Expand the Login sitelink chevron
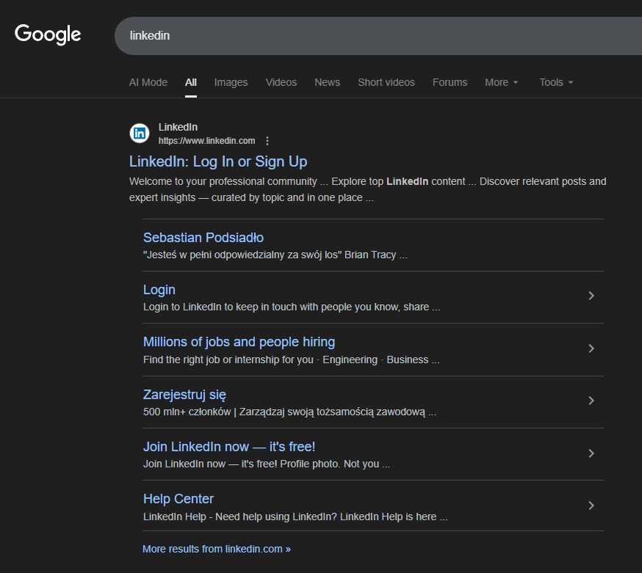The height and width of the screenshot is (573, 642). (591, 296)
